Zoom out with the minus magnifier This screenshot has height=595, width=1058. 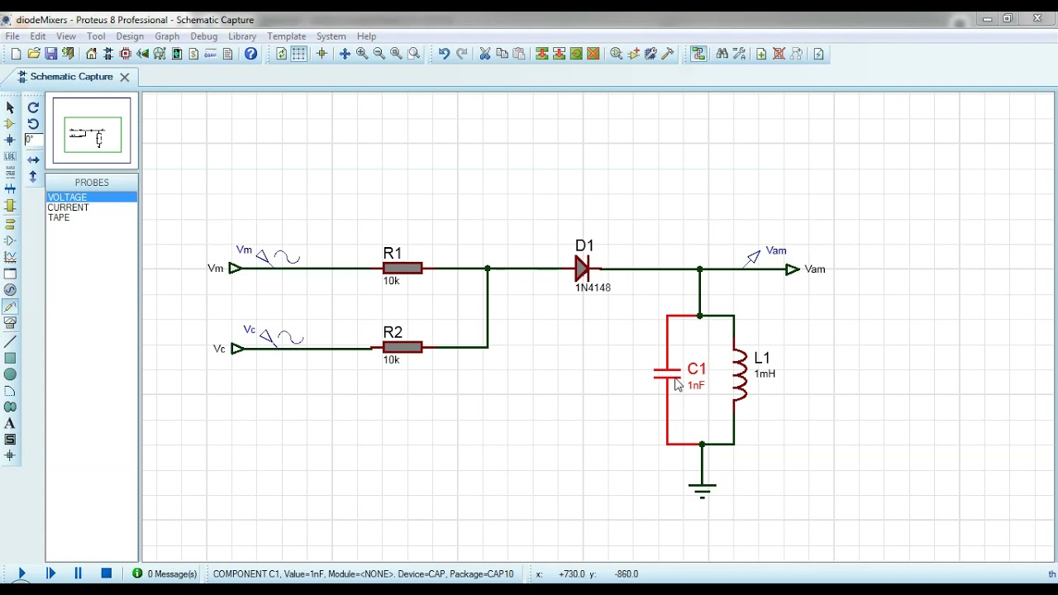click(379, 54)
